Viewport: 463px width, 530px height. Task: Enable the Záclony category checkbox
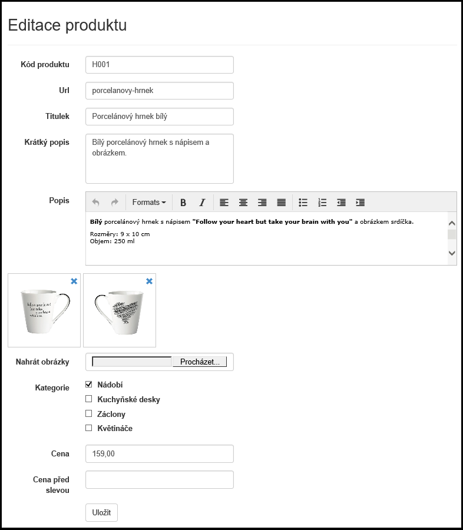coord(89,414)
